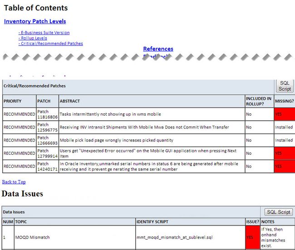The height and width of the screenshot is (250, 295).
Task: Click Patch 11816806 cell
Action: [x=47, y=114]
